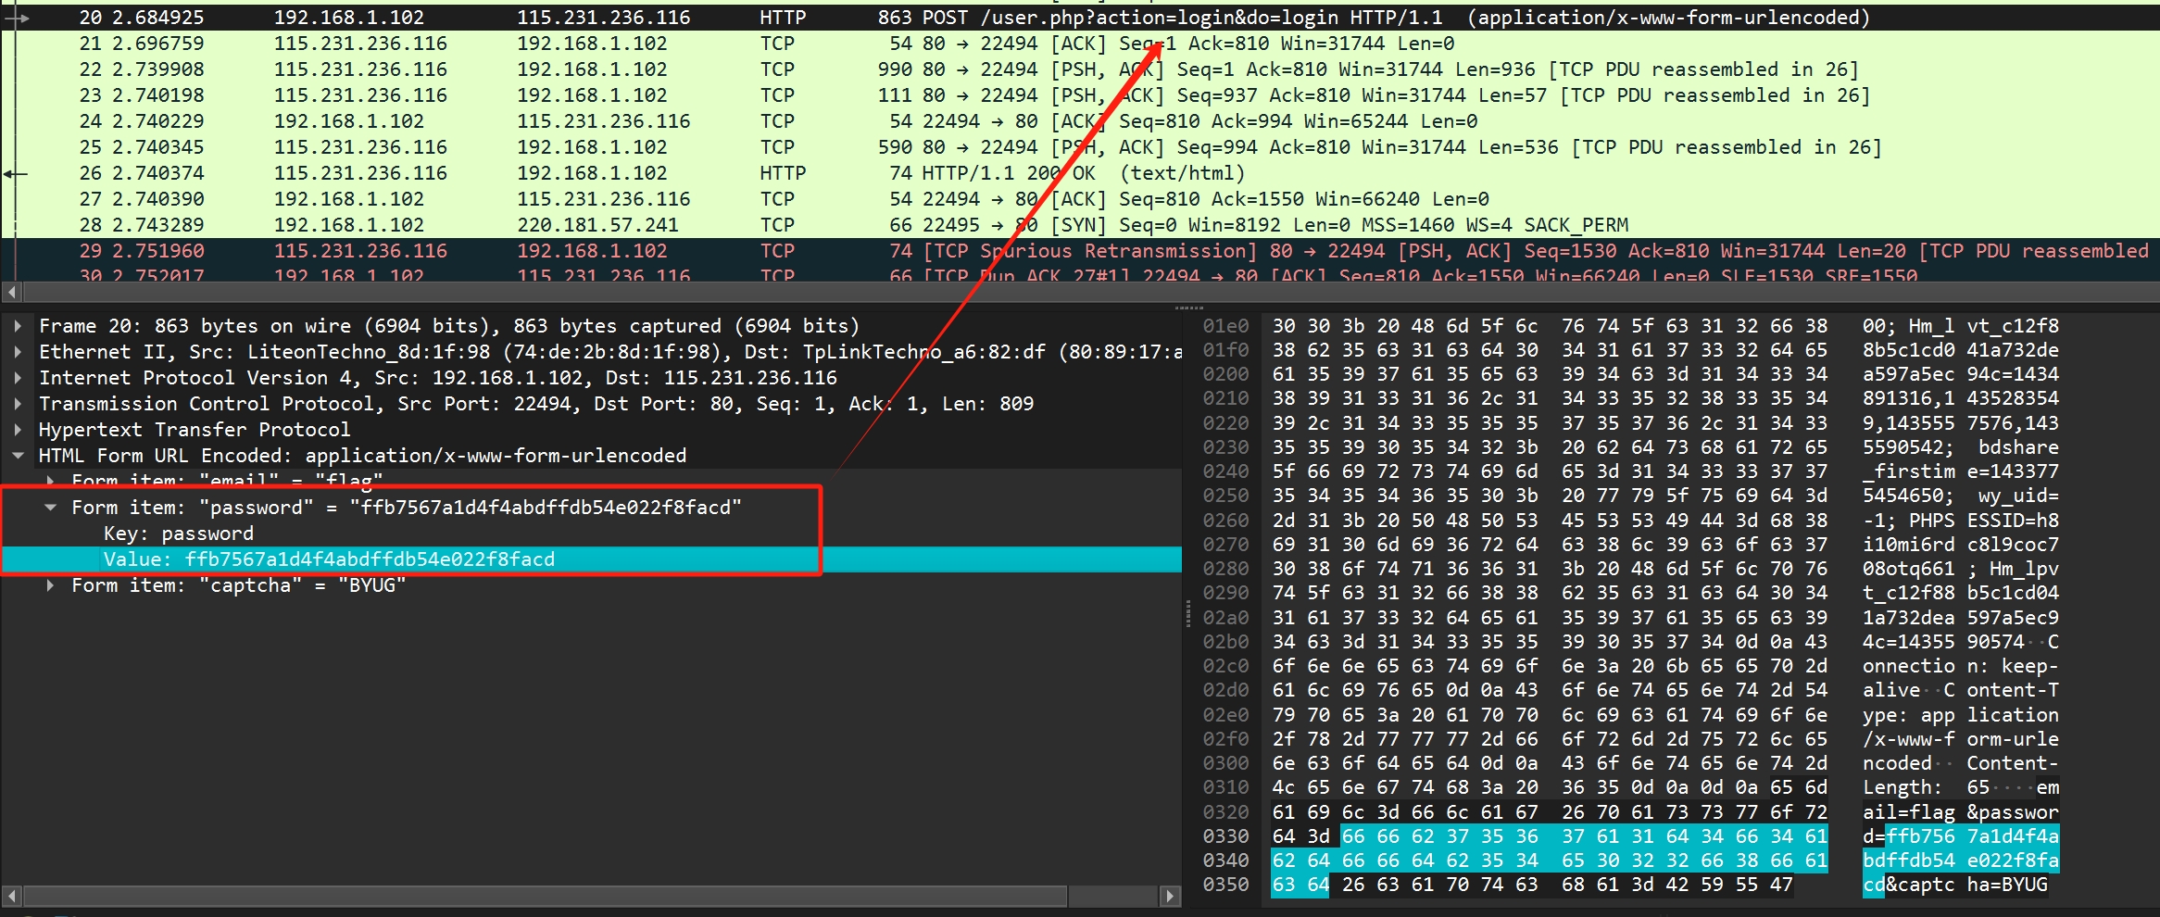Expand the email form item
Viewport: 2160px width, 917px height.
pos(51,481)
